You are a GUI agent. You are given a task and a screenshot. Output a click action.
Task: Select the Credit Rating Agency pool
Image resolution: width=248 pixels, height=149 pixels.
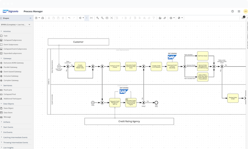129,121
